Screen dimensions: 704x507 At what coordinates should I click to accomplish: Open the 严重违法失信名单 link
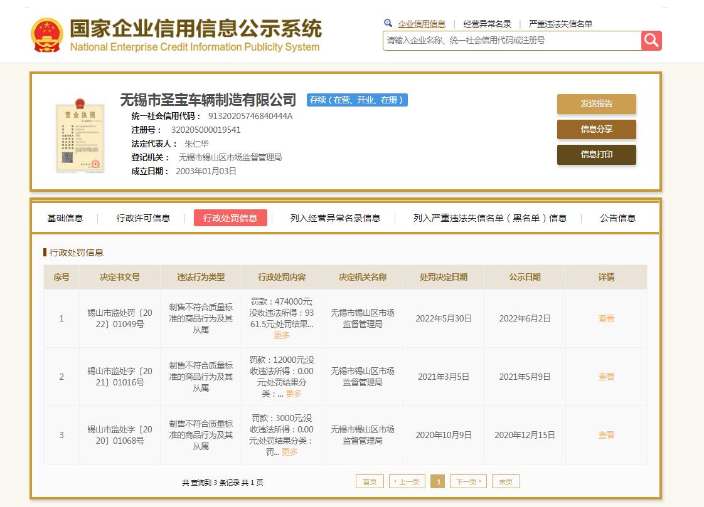560,23
